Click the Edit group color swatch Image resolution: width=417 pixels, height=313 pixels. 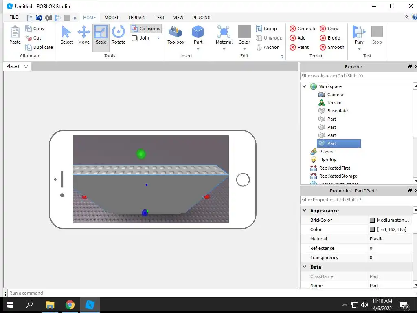click(244, 32)
